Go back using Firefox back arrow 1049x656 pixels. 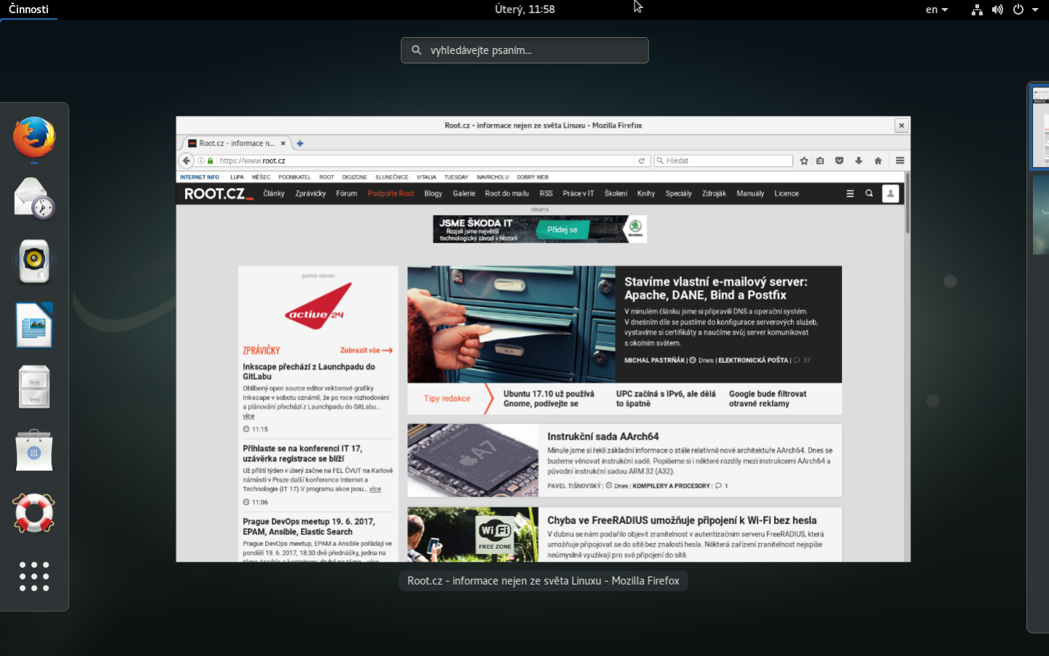tap(186, 160)
